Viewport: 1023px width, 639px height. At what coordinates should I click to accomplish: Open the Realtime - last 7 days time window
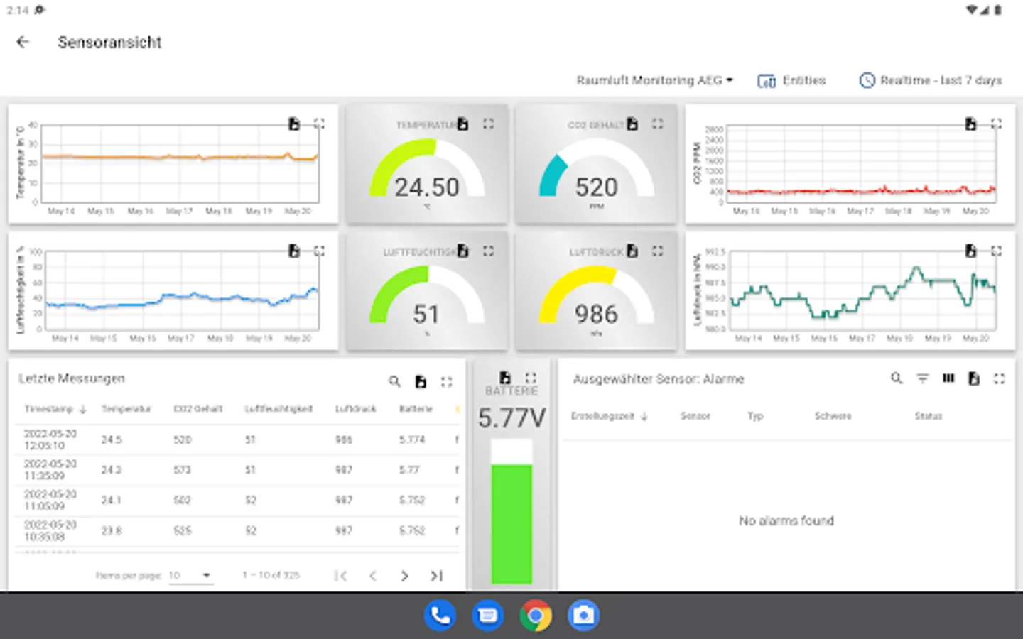click(930, 80)
